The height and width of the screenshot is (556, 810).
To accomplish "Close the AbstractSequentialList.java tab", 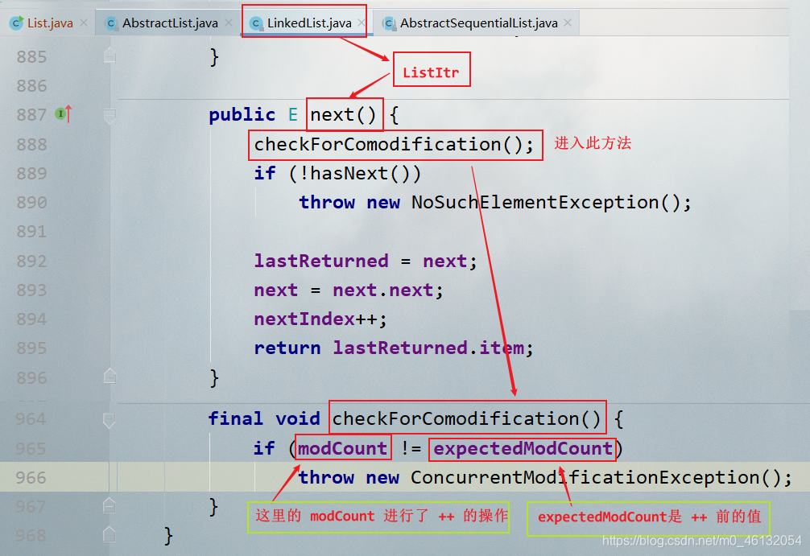I will tap(568, 23).
